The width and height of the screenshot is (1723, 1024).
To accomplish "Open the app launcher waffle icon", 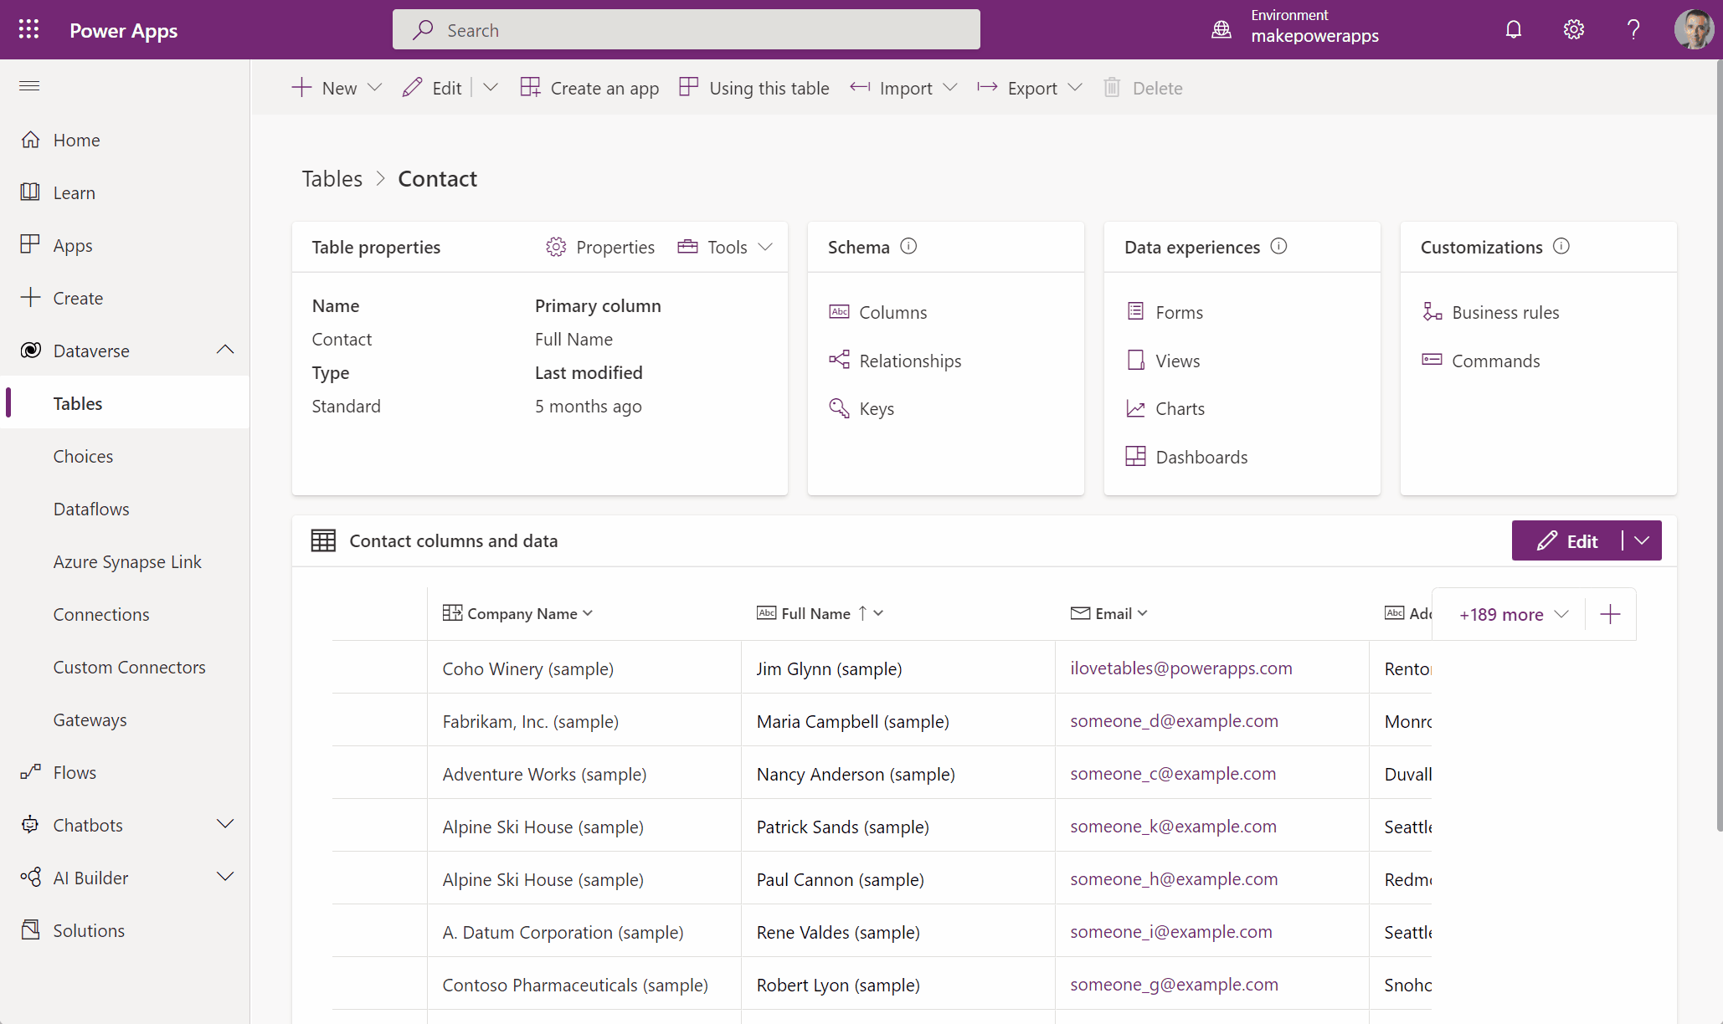I will 28,29.
